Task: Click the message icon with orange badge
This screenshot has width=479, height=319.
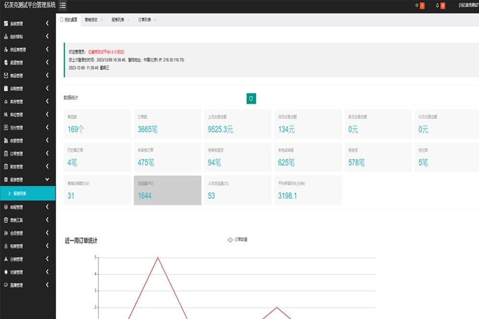Action: point(416,6)
